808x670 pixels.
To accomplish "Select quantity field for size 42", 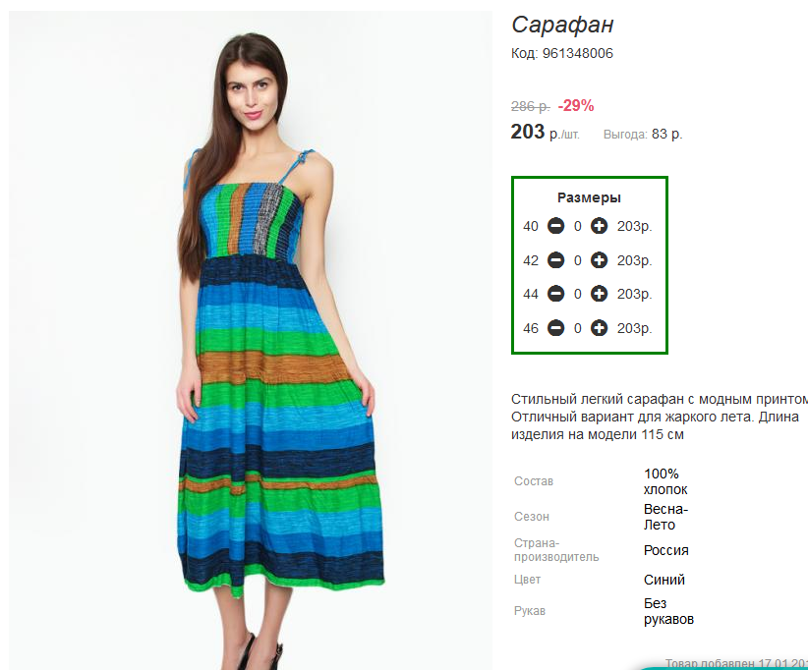I will [578, 260].
